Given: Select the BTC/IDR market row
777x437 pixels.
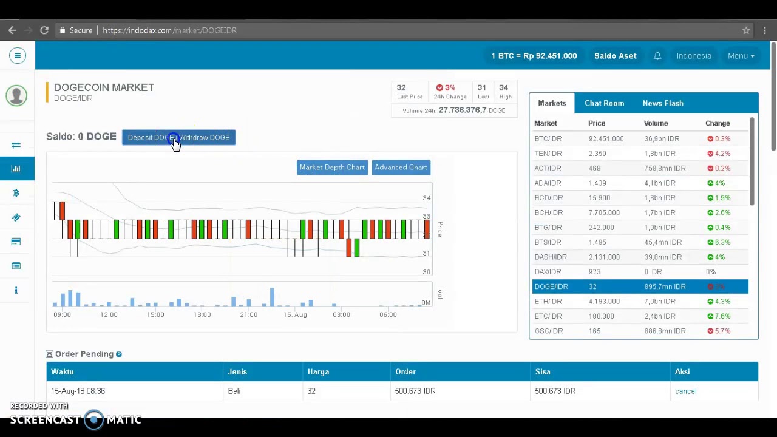Looking at the screenshot, I should coord(640,138).
